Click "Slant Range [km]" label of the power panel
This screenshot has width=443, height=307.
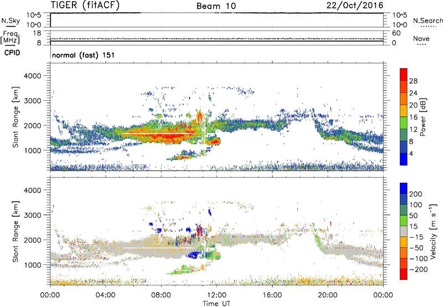coord(16,117)
